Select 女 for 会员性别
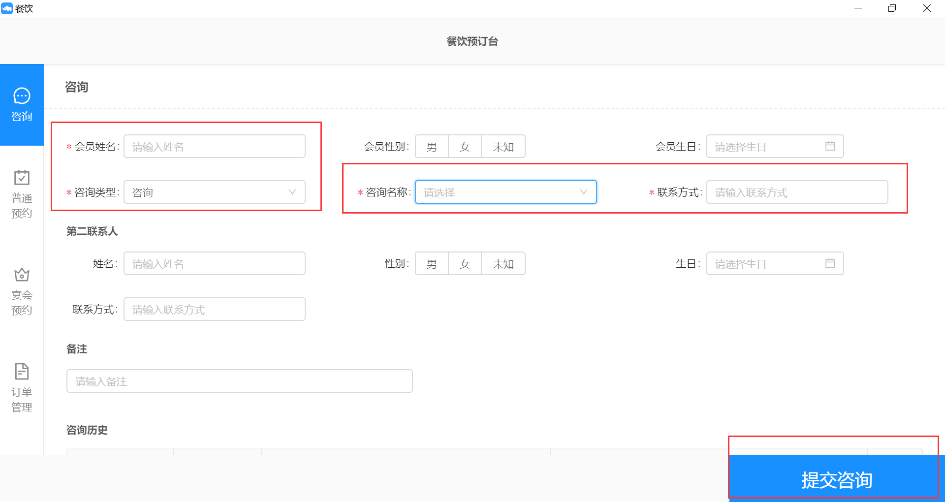 [x=465, y=146]
